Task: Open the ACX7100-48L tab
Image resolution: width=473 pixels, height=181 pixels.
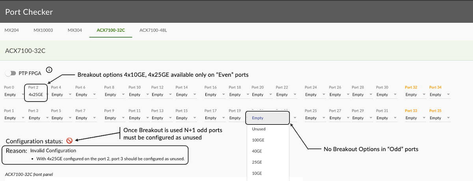Action: click(153, 30)
